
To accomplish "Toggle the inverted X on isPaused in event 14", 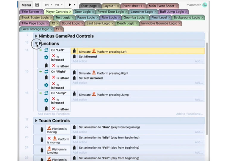I will click(54, 56).
